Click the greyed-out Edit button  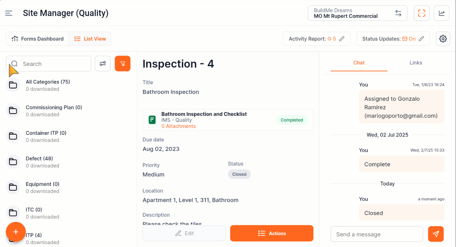point(184,233)
